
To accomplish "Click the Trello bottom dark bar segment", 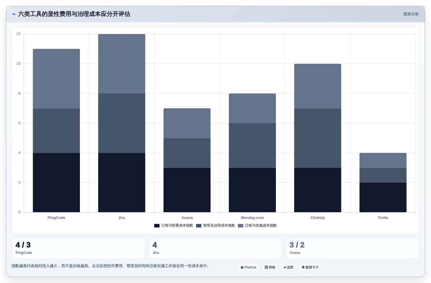I will coord(383,197).
